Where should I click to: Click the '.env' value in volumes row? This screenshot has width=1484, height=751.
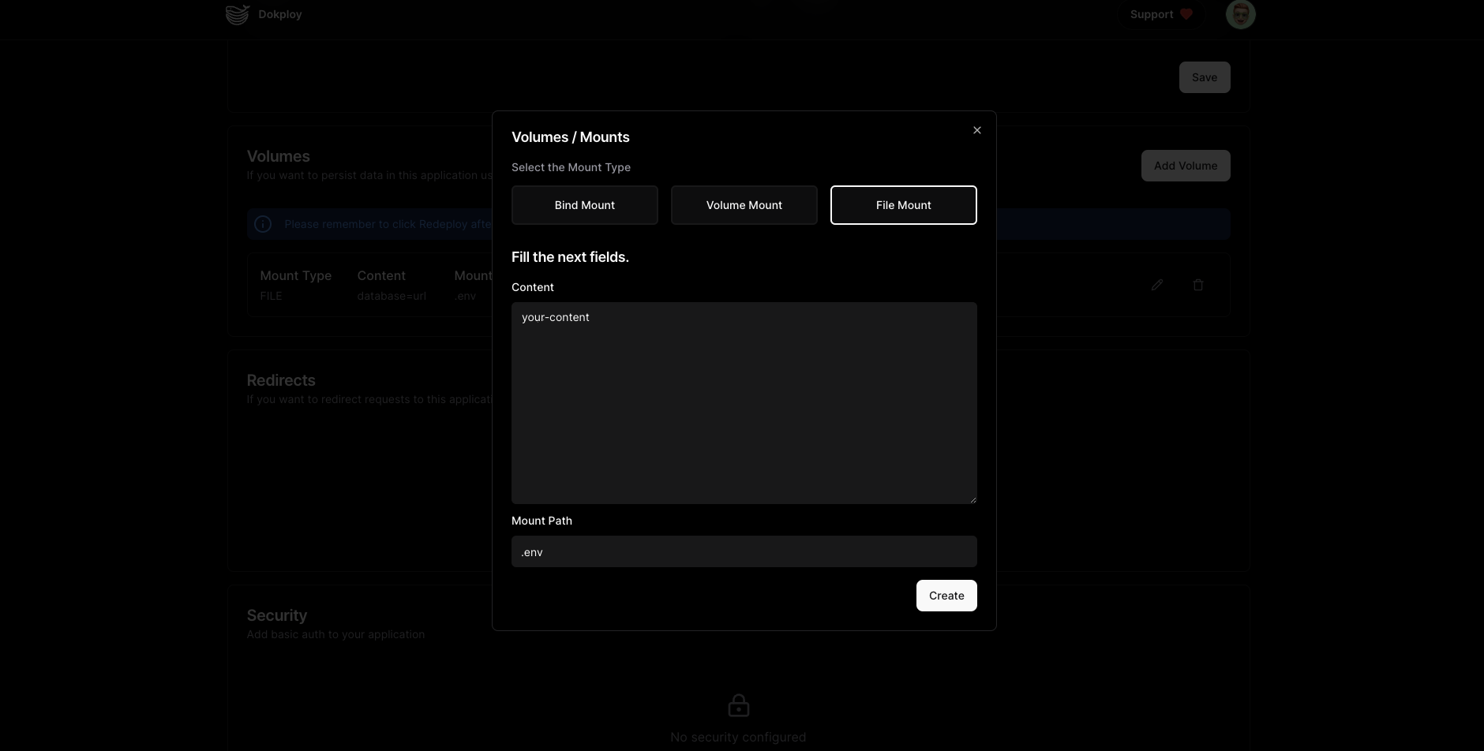pyautogui.click(x=465, y=296)
